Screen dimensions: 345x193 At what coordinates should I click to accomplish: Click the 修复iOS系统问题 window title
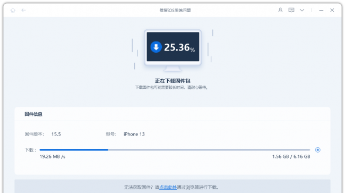click(x=175, y=10)
